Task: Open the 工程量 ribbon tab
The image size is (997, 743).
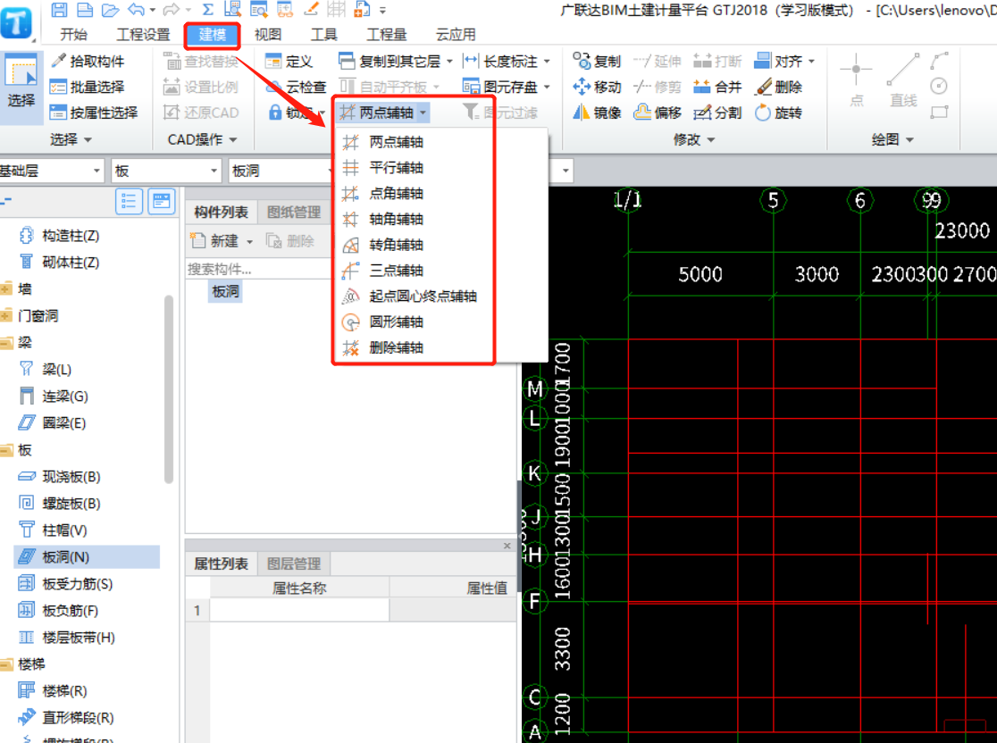Action: pos(387,34)
